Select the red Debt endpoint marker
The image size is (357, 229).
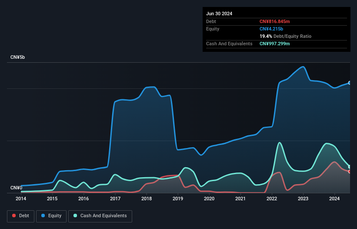pos(350,172)
